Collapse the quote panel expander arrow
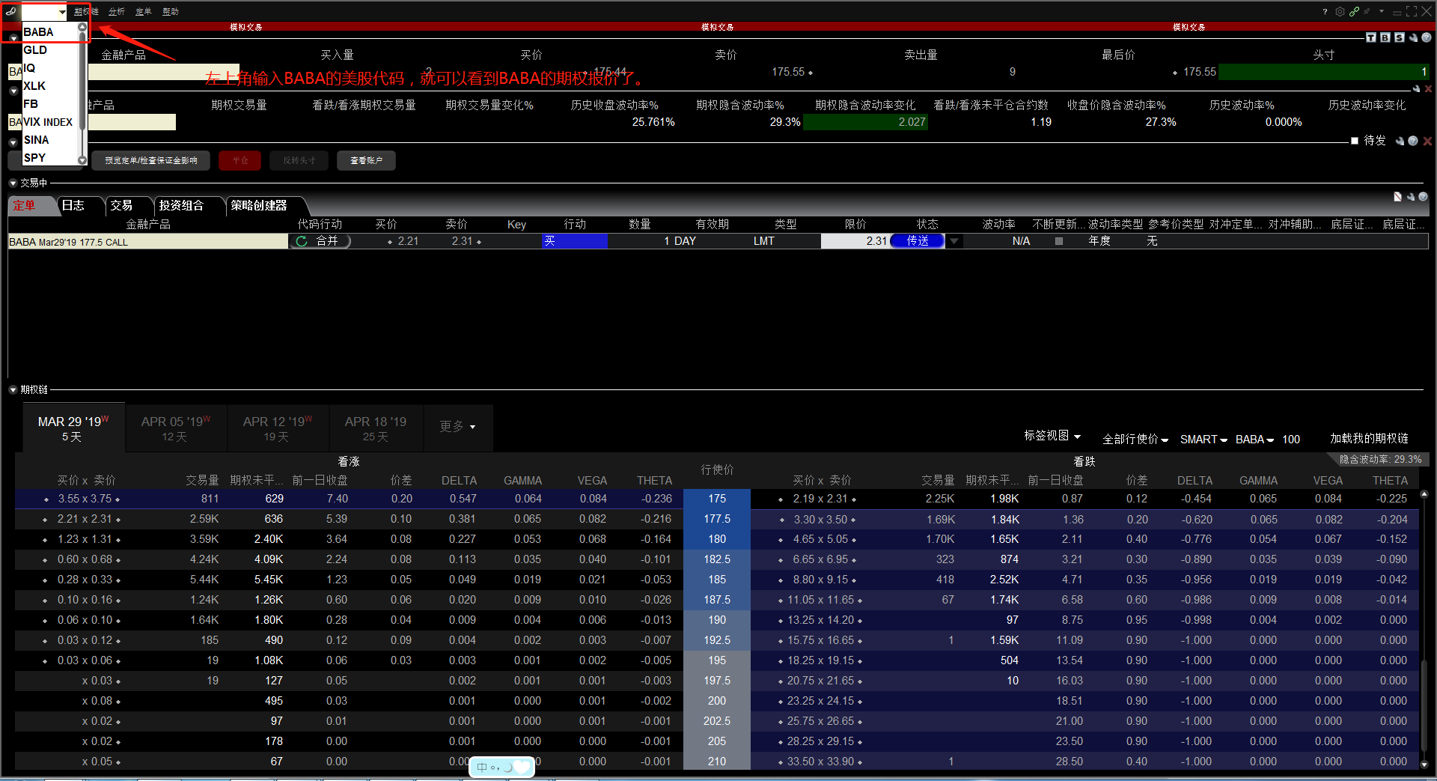 pos(13,37)
